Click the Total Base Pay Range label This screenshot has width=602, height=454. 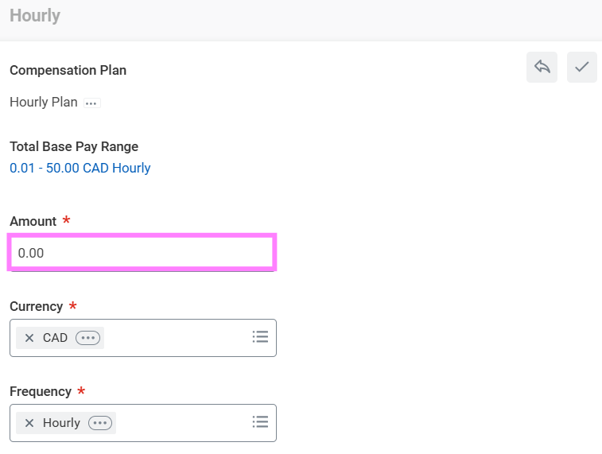pyautogui.click(x=74, y=146)
